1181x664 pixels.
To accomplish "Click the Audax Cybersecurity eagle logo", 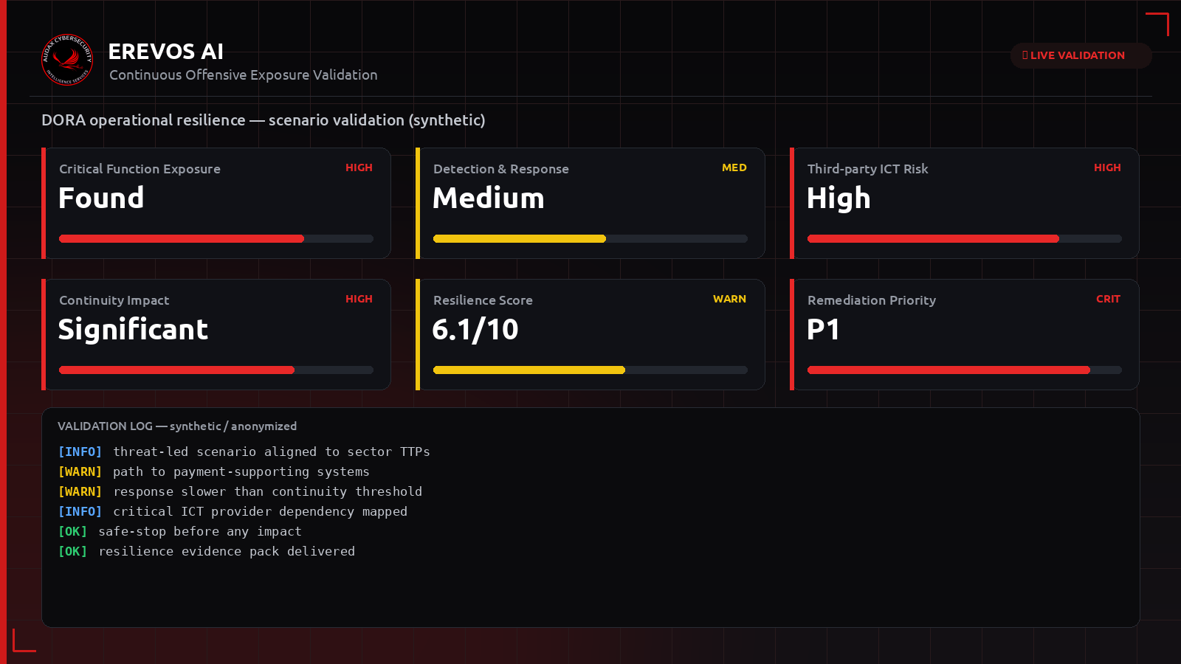I will pyautogui.click(x=67, y=60).
